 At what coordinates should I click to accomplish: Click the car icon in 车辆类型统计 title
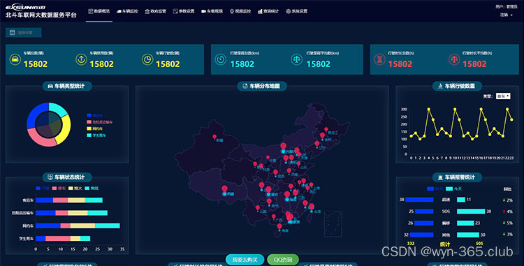pyautogui.click(x=50, y=86)
